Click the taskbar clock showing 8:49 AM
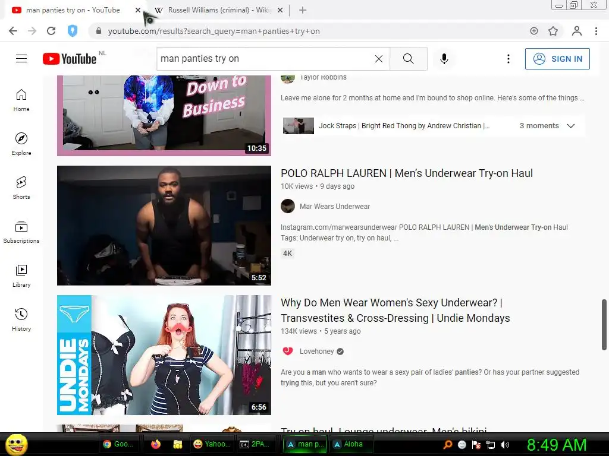Image resolution: width=609 pixels, height=456 pixels. 557,445
